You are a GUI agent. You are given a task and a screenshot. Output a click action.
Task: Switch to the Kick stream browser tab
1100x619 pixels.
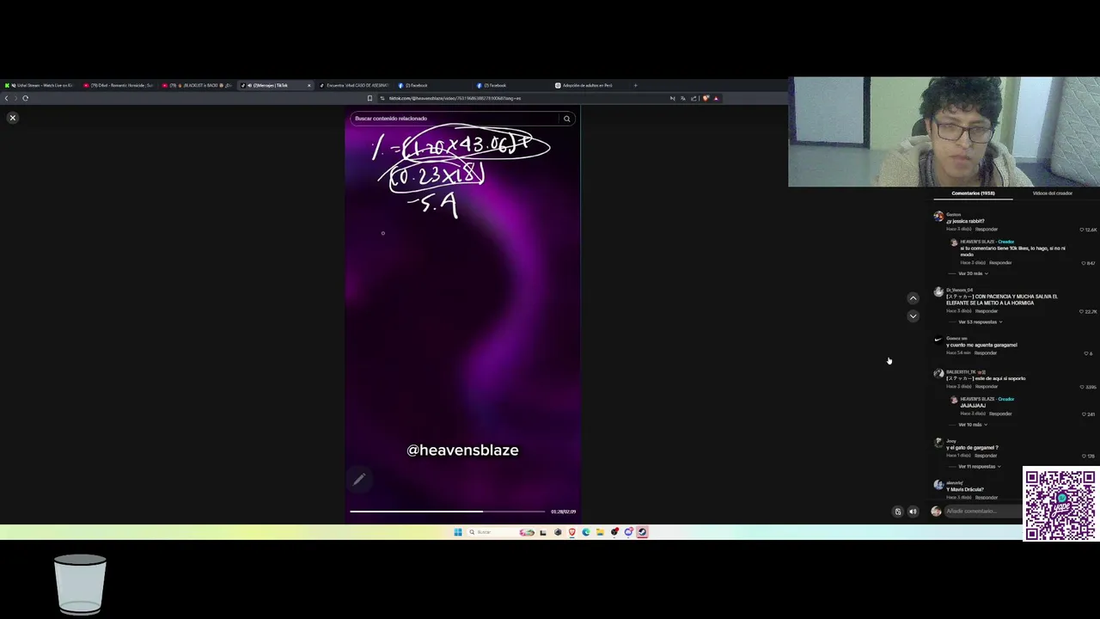[39, 85]
